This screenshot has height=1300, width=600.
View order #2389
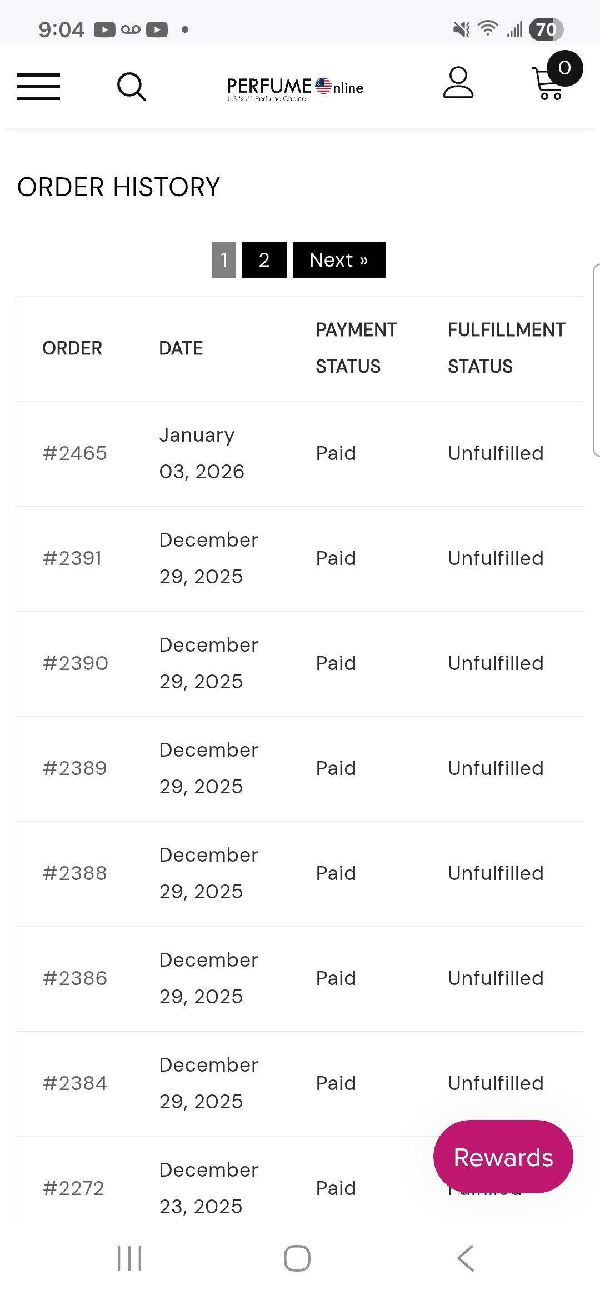pyautogui.click(x=75, y=768)
